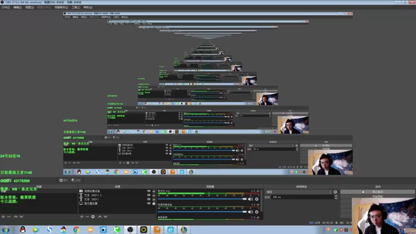
Task: Launch the green-blue video player taskbar icon
Action: (x=36, y=230)
